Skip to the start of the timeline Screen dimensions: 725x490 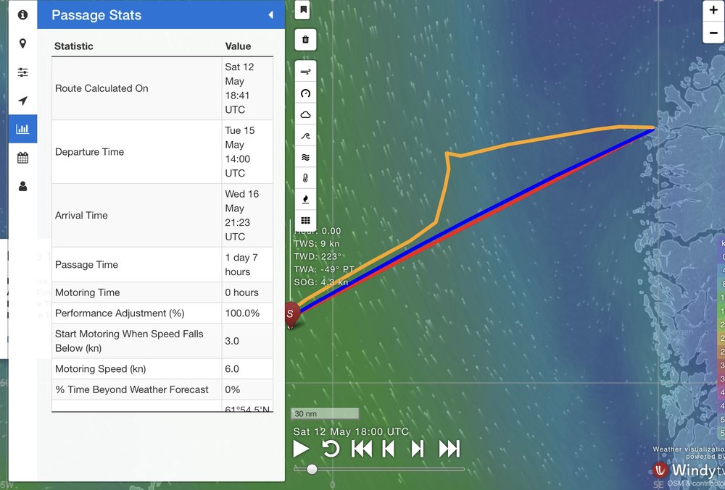click(x=362, y=449)
